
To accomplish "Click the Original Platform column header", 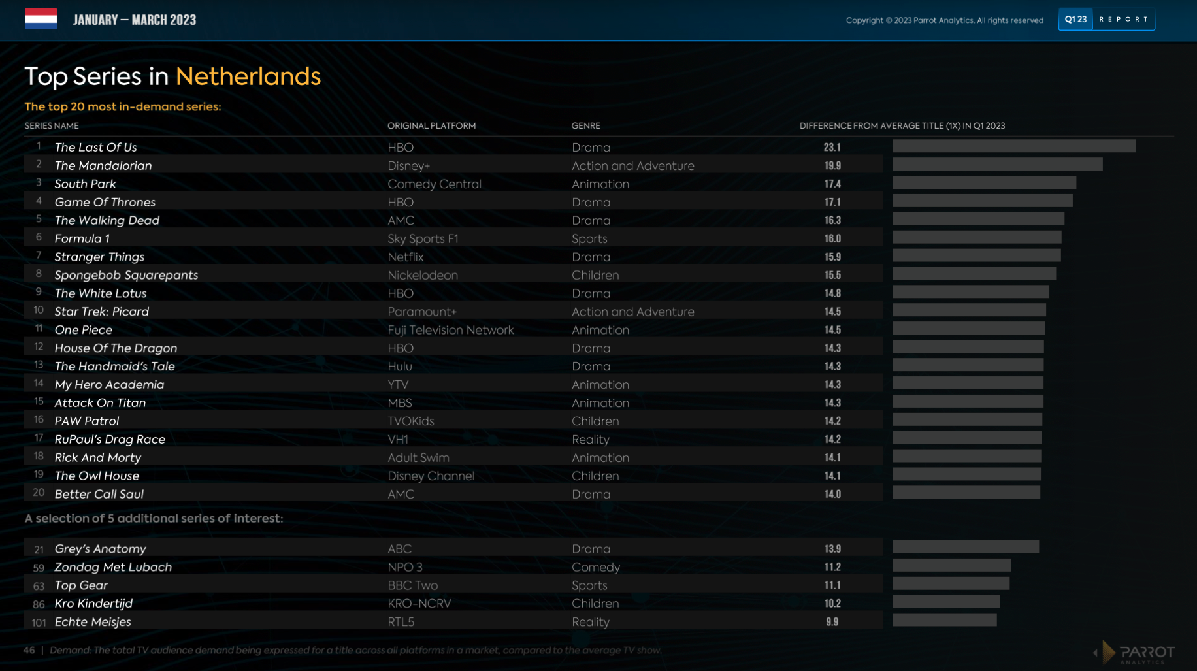I will (431, 126).
